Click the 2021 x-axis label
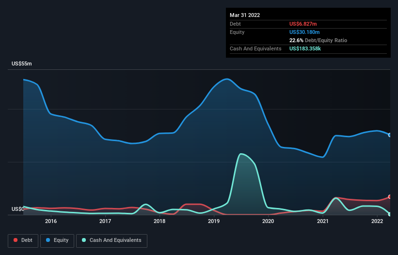Screen dimensions: 398x255 pos(322,221)
